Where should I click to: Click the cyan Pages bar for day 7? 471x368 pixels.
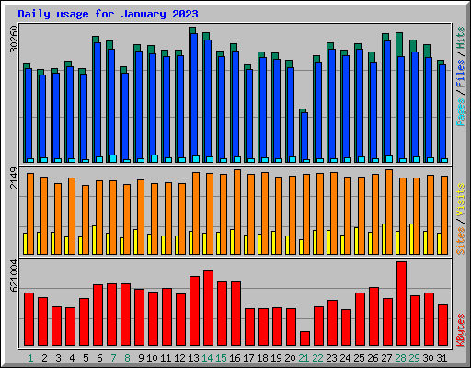pyautogui.click(x=113, y=158)
